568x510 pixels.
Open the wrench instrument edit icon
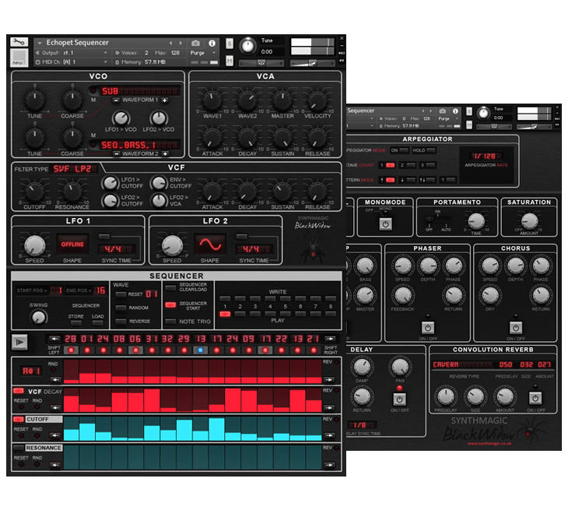(19, 42)
